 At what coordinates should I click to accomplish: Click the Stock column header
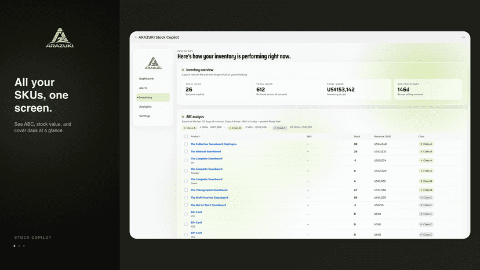pyautogui.click(x=357, y=137)
